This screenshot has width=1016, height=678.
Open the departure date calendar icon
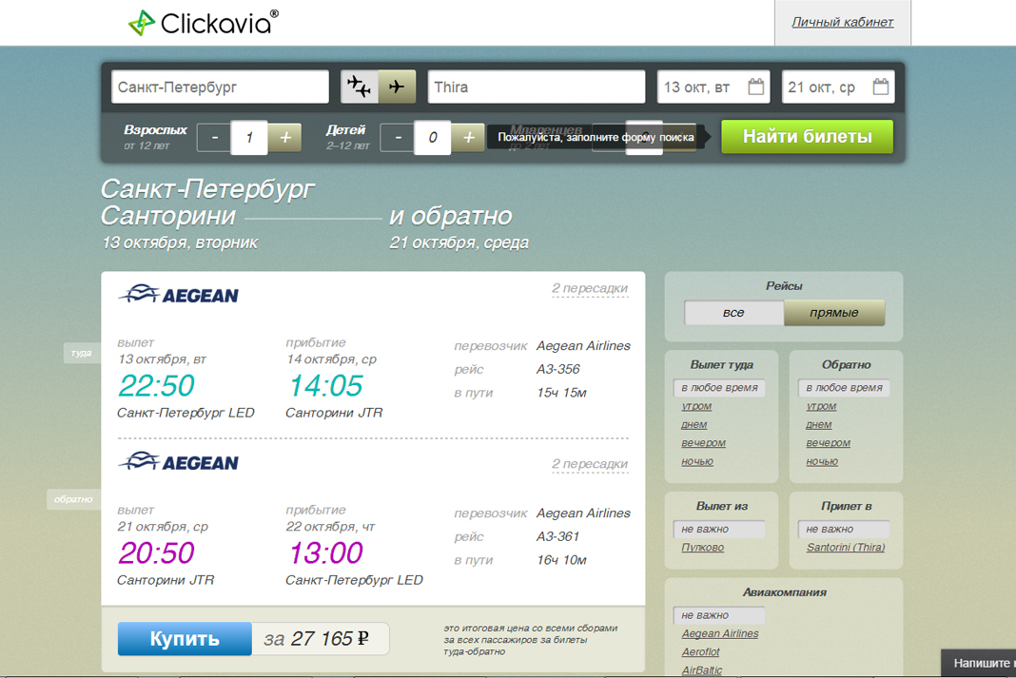pyautogui.click(x=755, y=87)
